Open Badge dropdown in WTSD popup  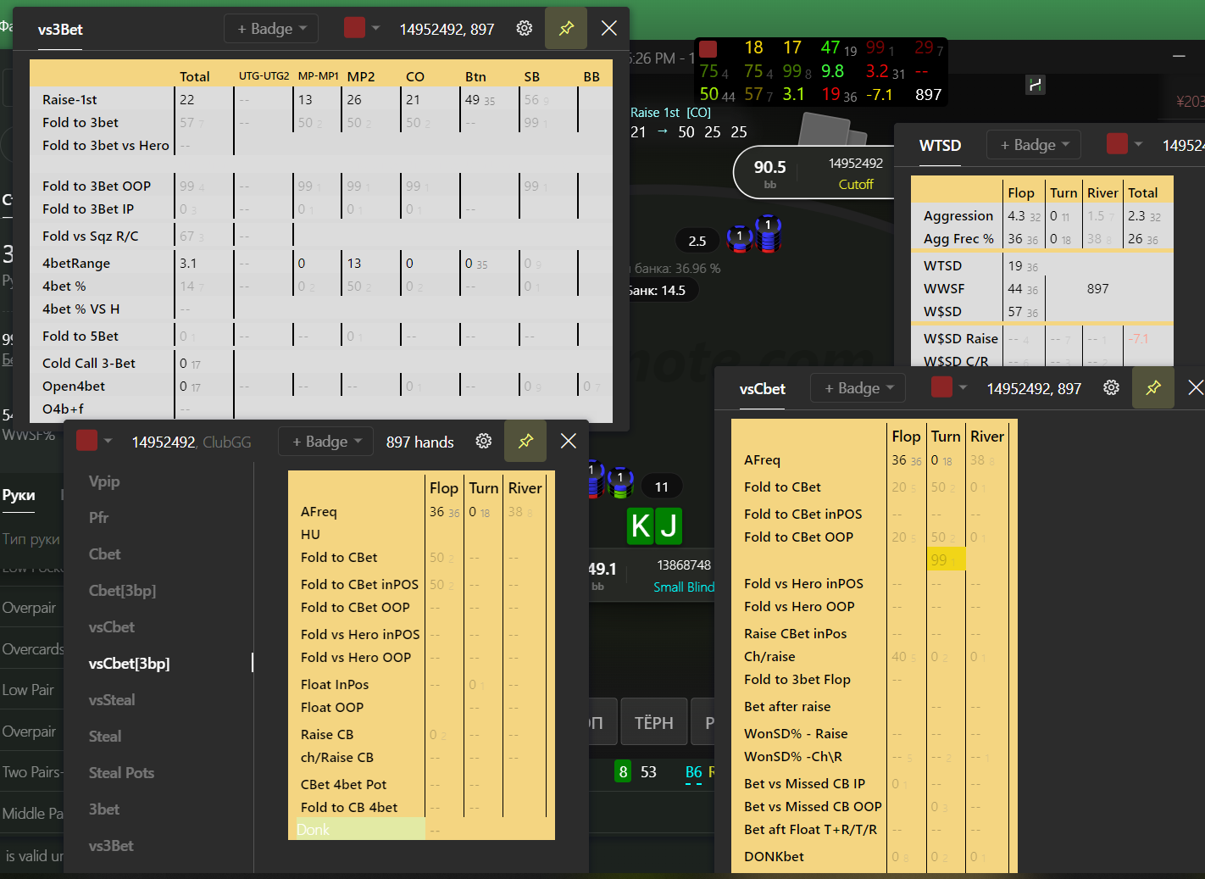(1034, 144)
